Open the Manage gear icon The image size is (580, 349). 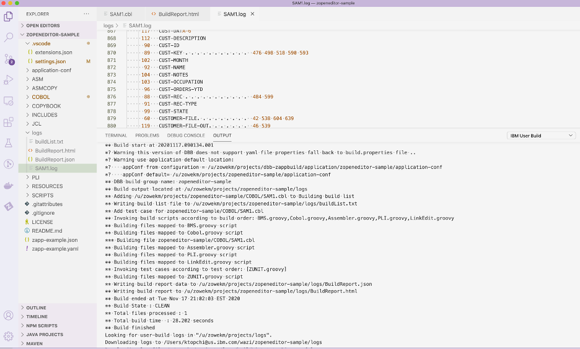9,336
